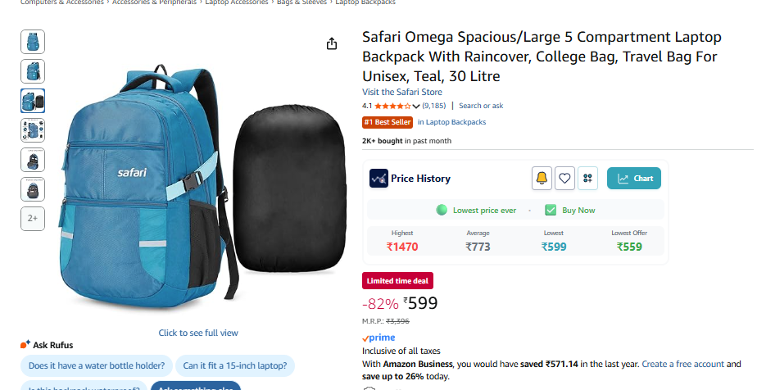Expand the rating breakdown dropdown arrow
The width and height of the screenshot is (757, 390).
click(416, 107)
